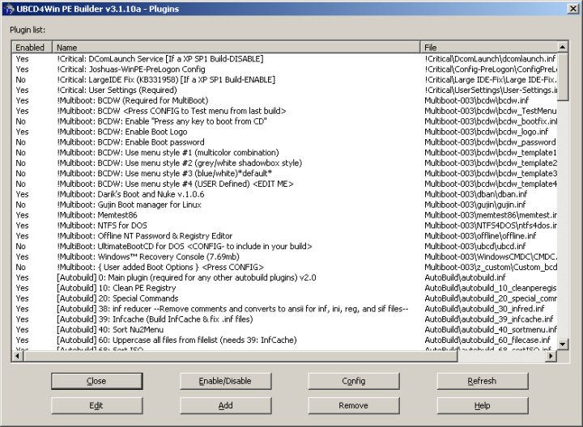This screenshot has width=583, height=427.
Task: Click file path bcdw\bcdw_logo.inf
Action: click(487, 132)
